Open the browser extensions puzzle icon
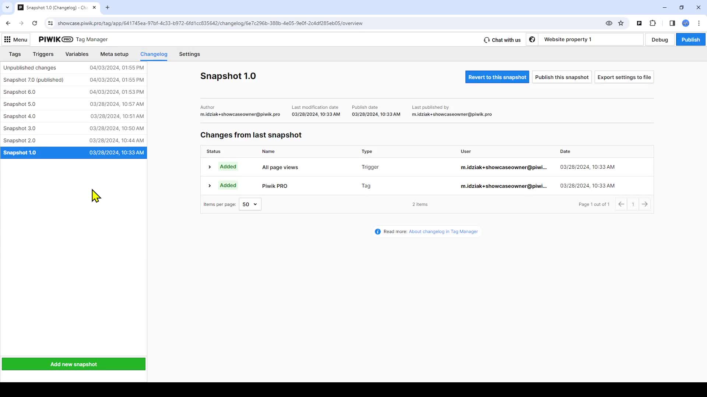 [x=653, y=23]
